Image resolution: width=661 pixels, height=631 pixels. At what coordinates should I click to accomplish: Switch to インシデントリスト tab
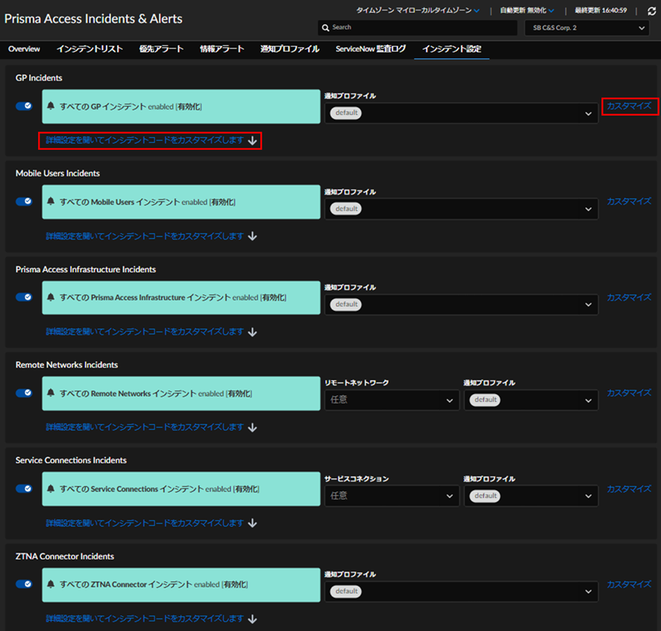(x=90, y=49)
